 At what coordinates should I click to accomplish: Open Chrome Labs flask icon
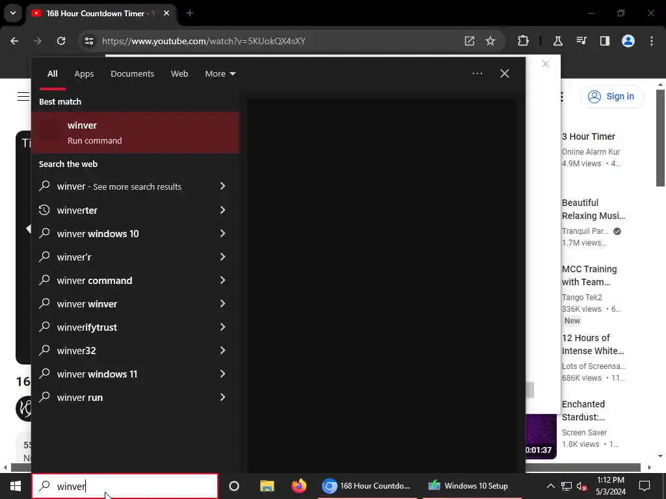click(x=557, y=41)
